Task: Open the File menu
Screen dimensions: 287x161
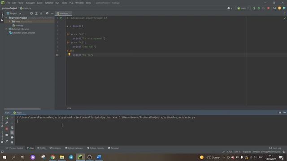Action: click(x=8, y=3)
